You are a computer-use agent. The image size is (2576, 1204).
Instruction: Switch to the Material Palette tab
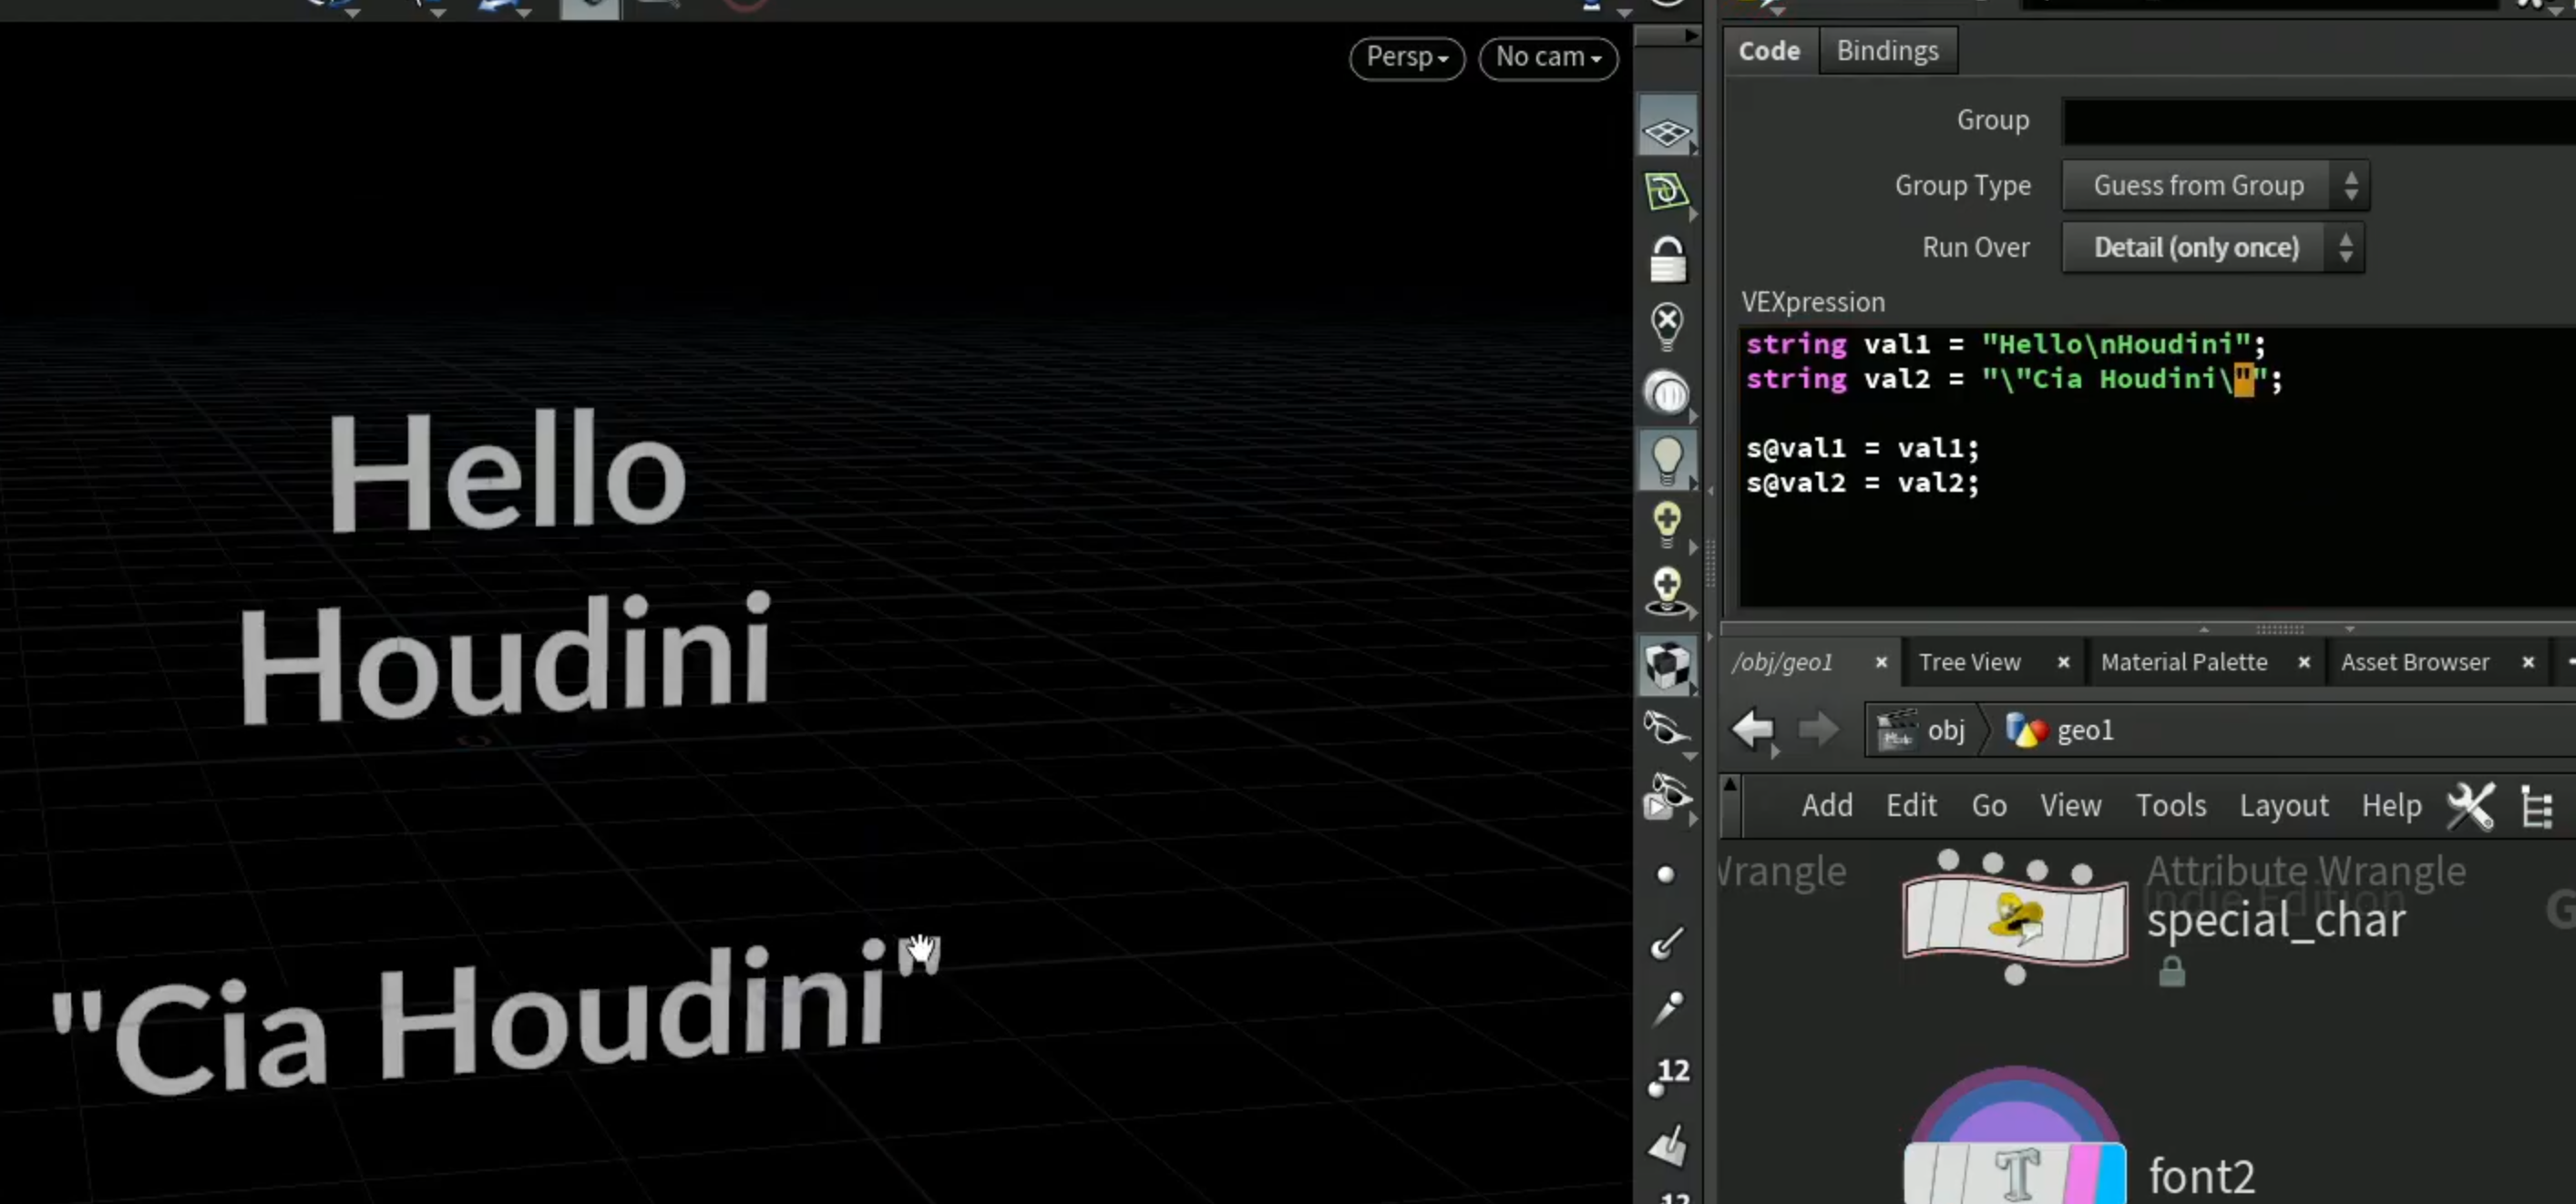point(2183,662)
